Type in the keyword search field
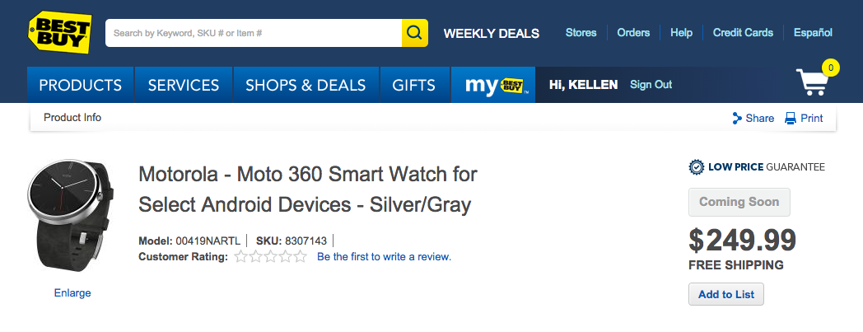Screen dimensions: 863x332 pos(254,33)
